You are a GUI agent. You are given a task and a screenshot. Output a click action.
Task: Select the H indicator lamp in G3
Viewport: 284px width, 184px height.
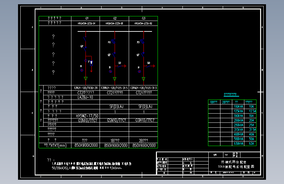139,71
